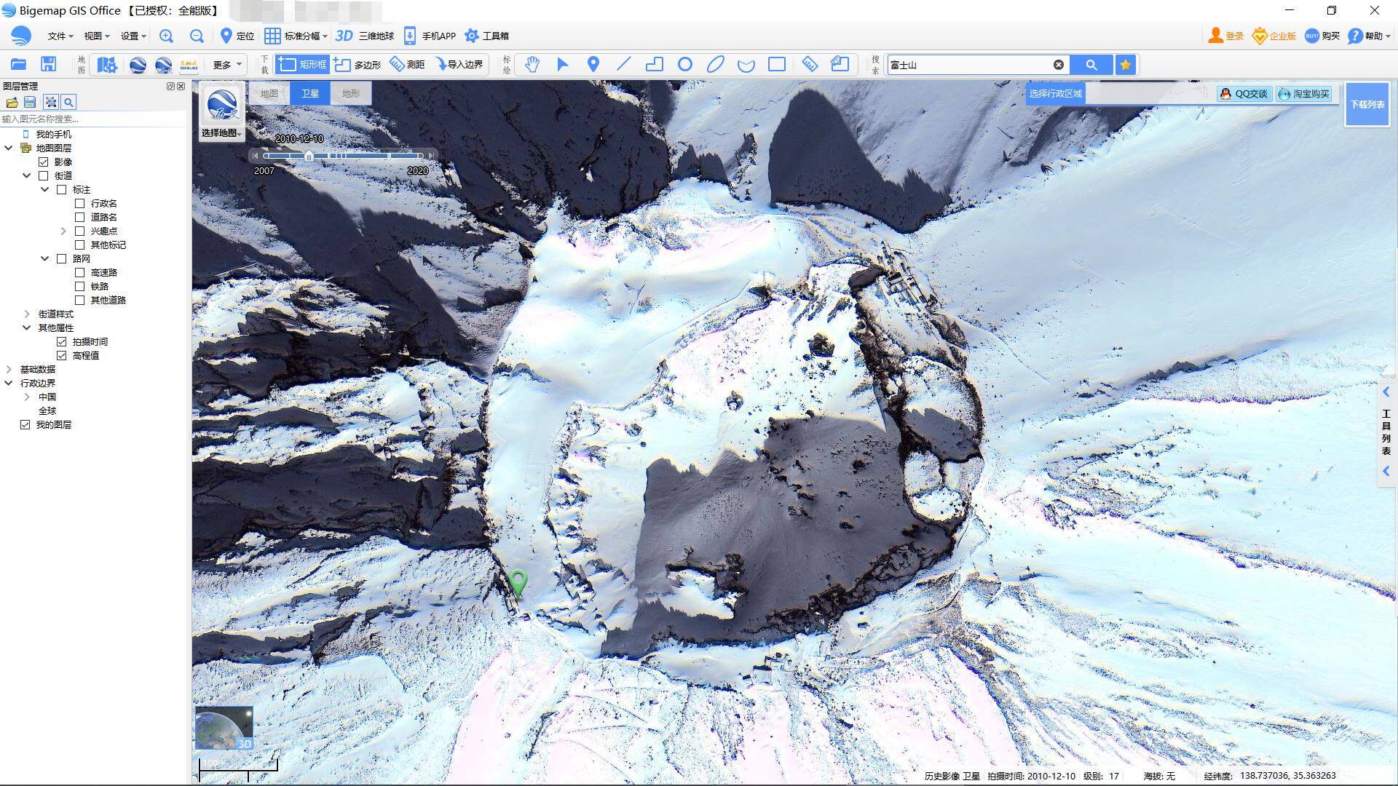
Task: Open the 标准分幅 dropdown
Action: [296, 36]
